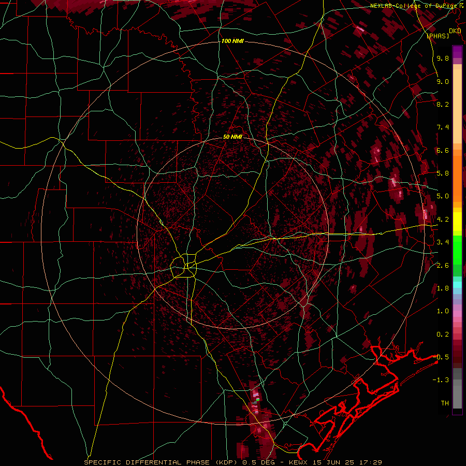The height and width of the screenshot is (466, 466).
Task: Click the 3.4 legend scale value
Action: pyautogui.click(x=443, y=242)
